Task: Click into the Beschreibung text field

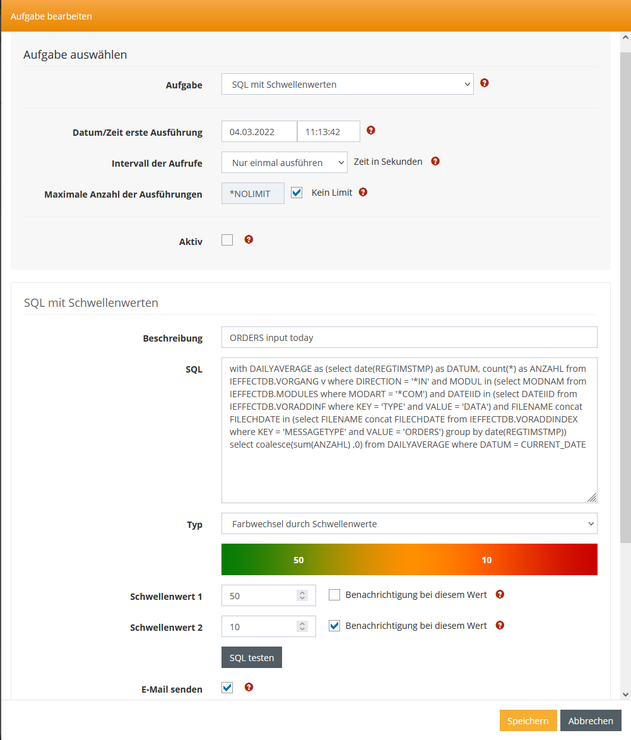Action: pos(409,337)
